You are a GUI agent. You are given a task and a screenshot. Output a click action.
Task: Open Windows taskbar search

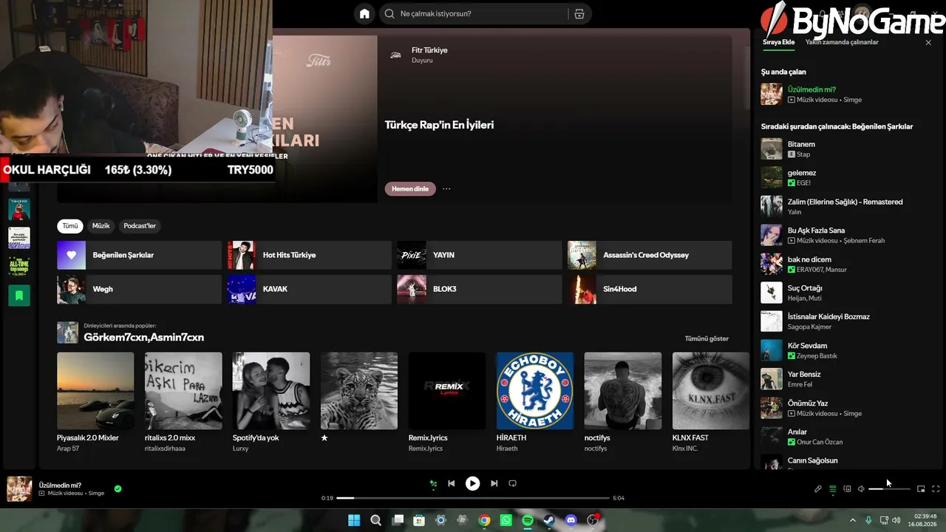tap(375, 520)
